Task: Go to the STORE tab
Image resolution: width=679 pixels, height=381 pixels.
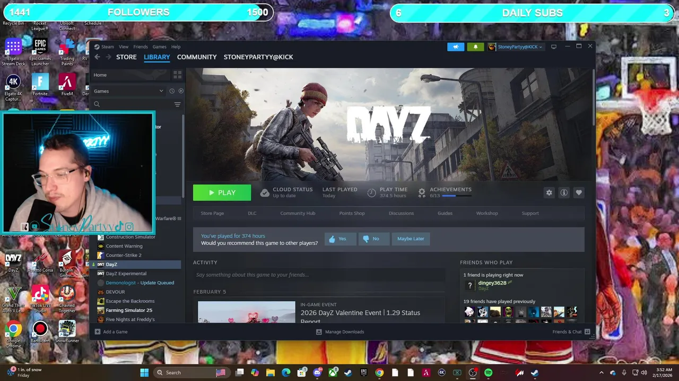Action: pyautogui.click(x=126, y=57)
